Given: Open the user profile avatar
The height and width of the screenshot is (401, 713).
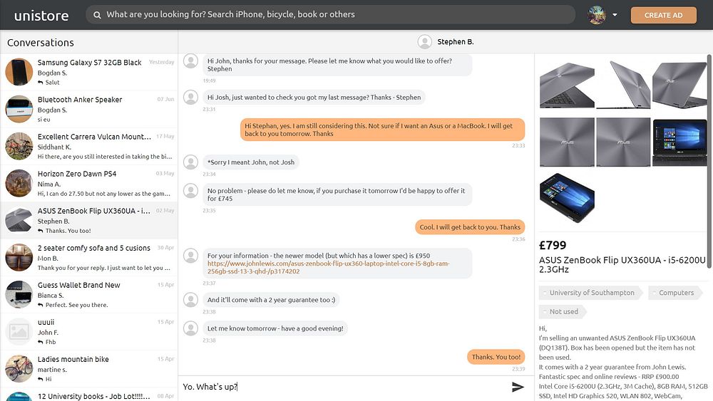Looking at the screenshot, I should click(x=596, y=14).
